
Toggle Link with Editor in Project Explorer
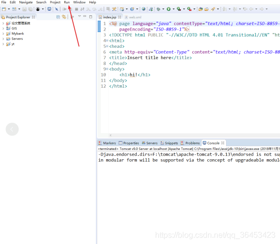pos(64,17)
